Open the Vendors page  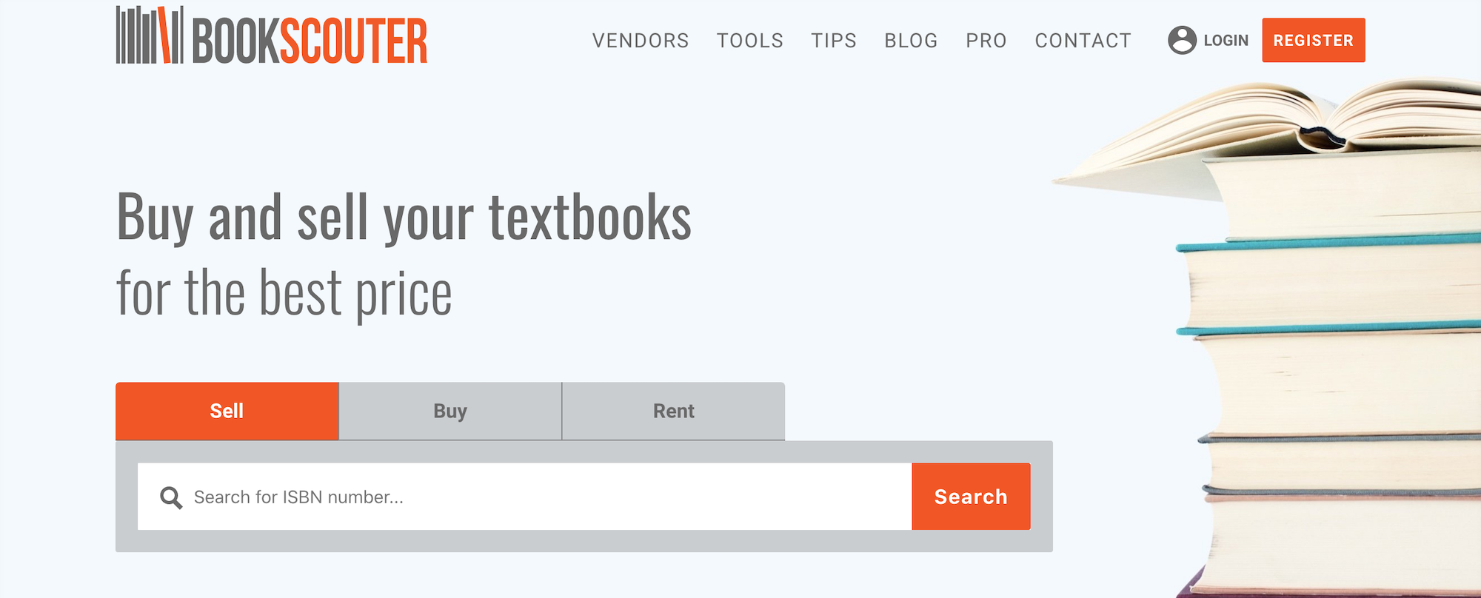(640, 41)
